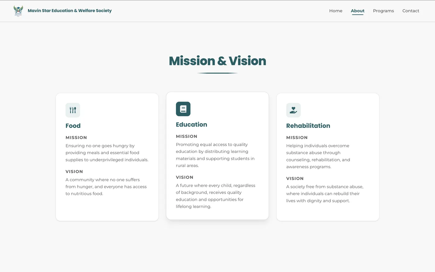Click the MISSION label in the Food card

click(76, 137)
